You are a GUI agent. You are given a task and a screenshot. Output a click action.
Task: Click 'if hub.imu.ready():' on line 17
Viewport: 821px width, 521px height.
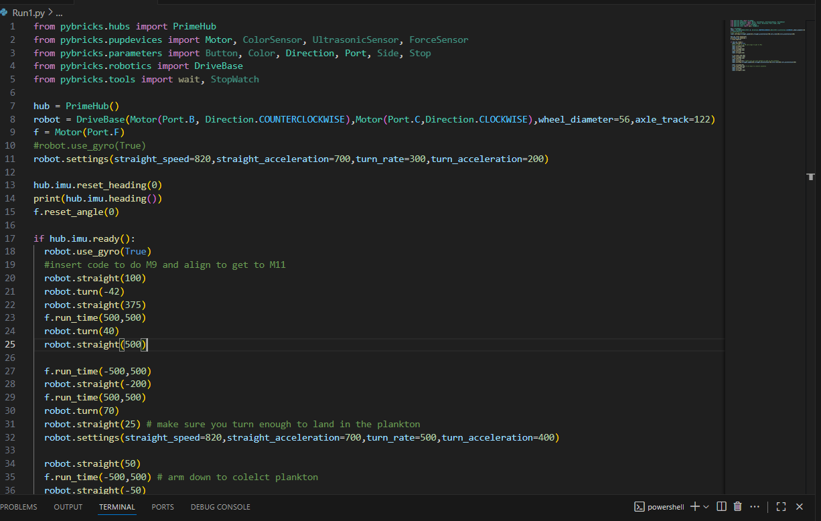pyautogui.click(x=84, y=238)
